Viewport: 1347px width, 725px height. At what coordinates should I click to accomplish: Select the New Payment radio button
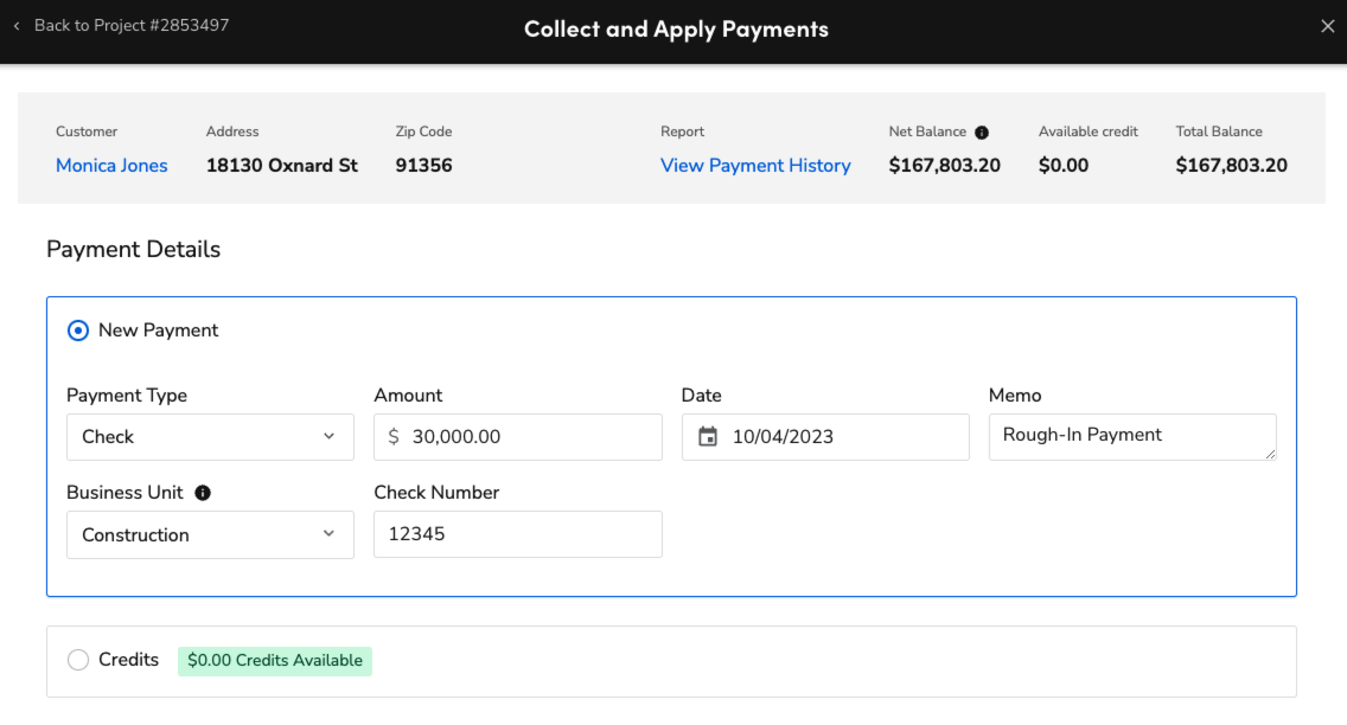coord(78,331)
